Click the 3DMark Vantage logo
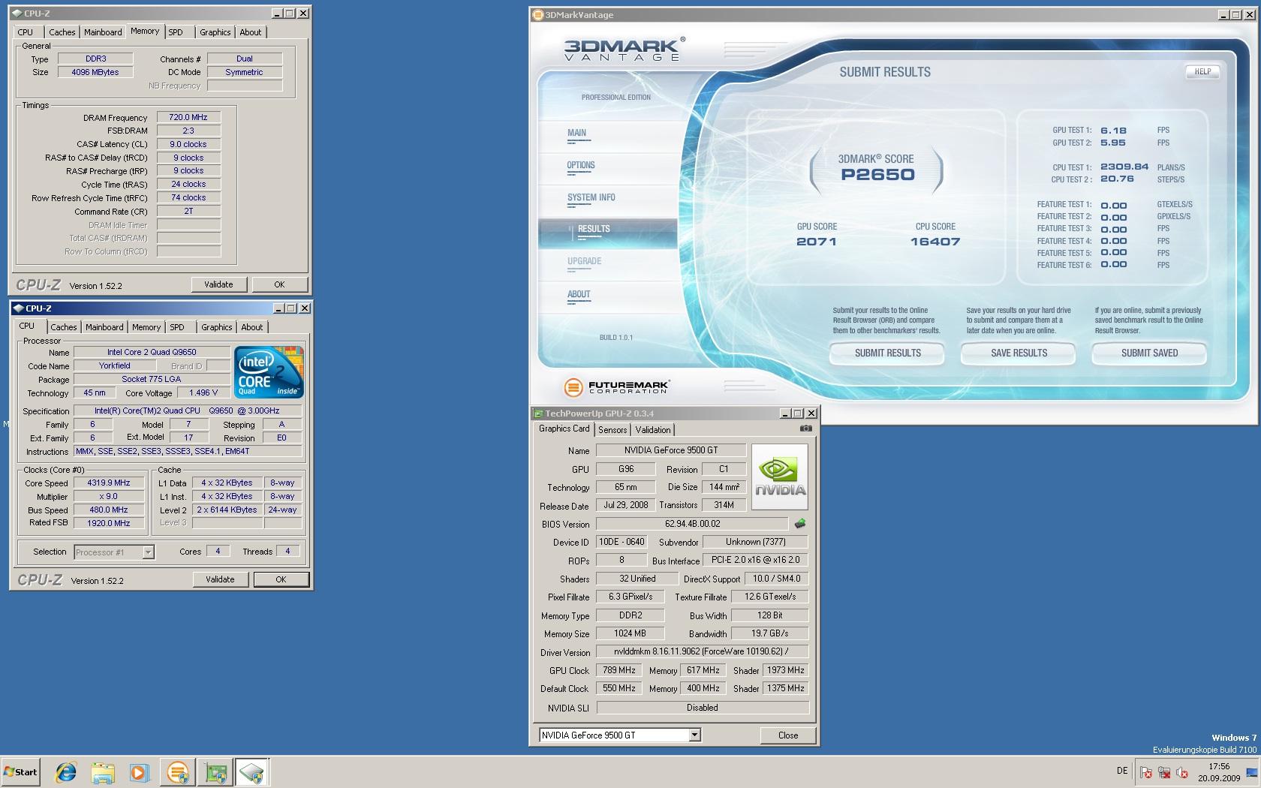Image resolution: width=1261 pixels, height=788 pixels. (624, 49)
